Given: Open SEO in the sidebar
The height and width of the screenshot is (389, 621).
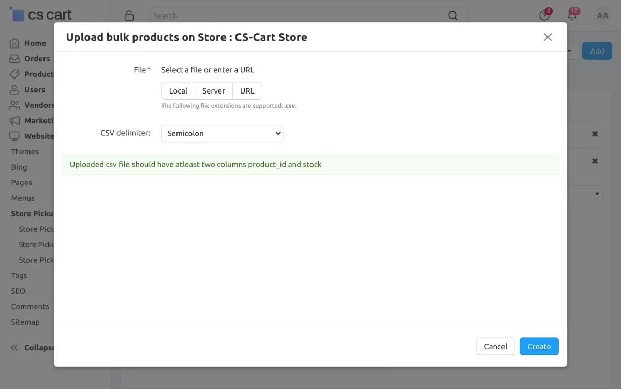Looking at the screenshot, I should click(x=18, y=291).
